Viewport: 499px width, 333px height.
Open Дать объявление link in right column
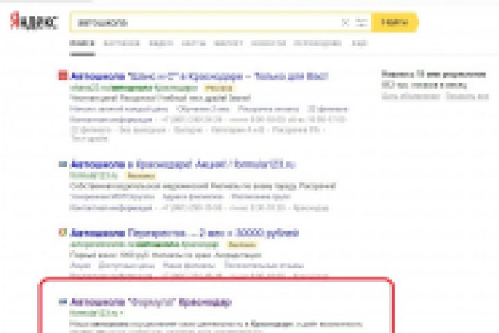pyautogui.click(x=411, y=96)
